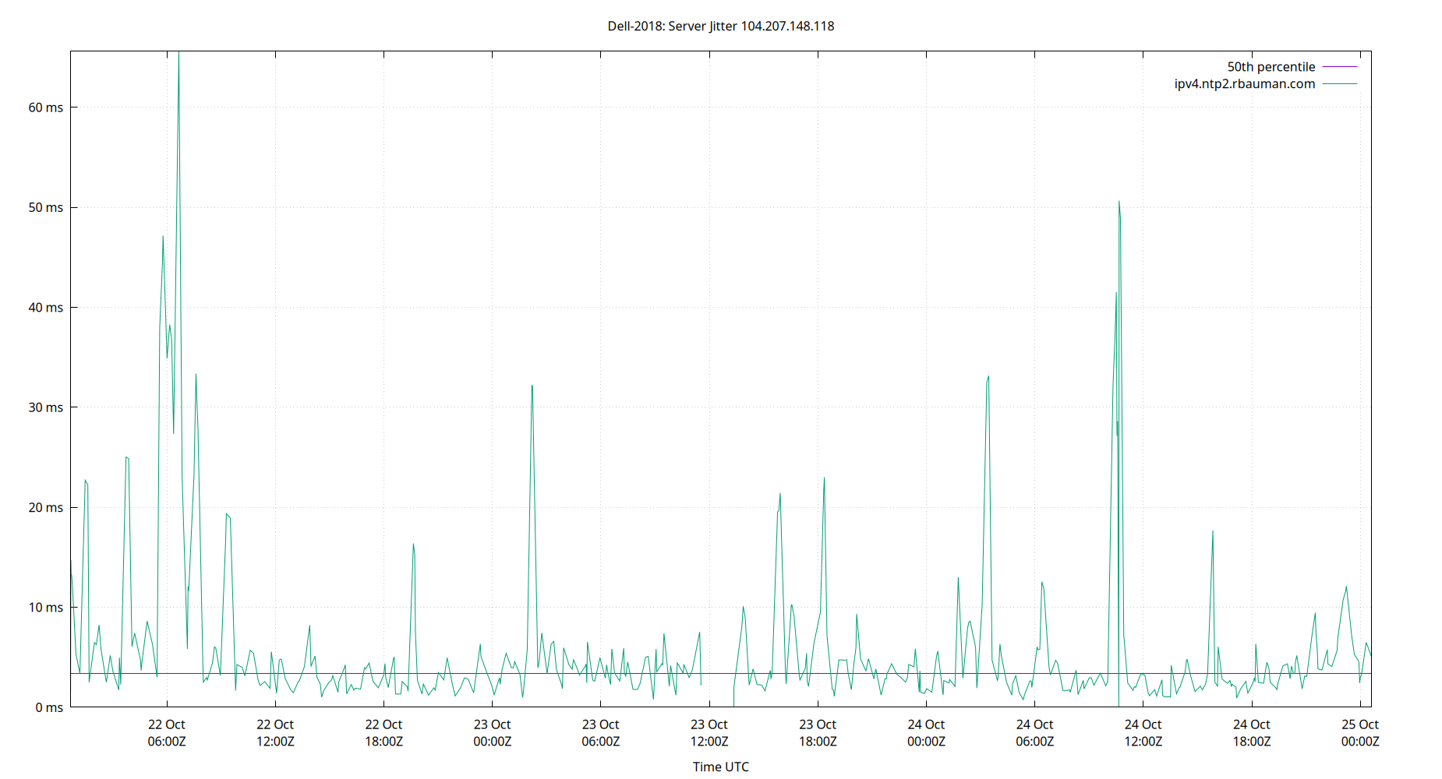Click the '24 Oct 00:00Z' x-axis label
Viewport: 1442px width, 779px height.
tap(926, 733)
